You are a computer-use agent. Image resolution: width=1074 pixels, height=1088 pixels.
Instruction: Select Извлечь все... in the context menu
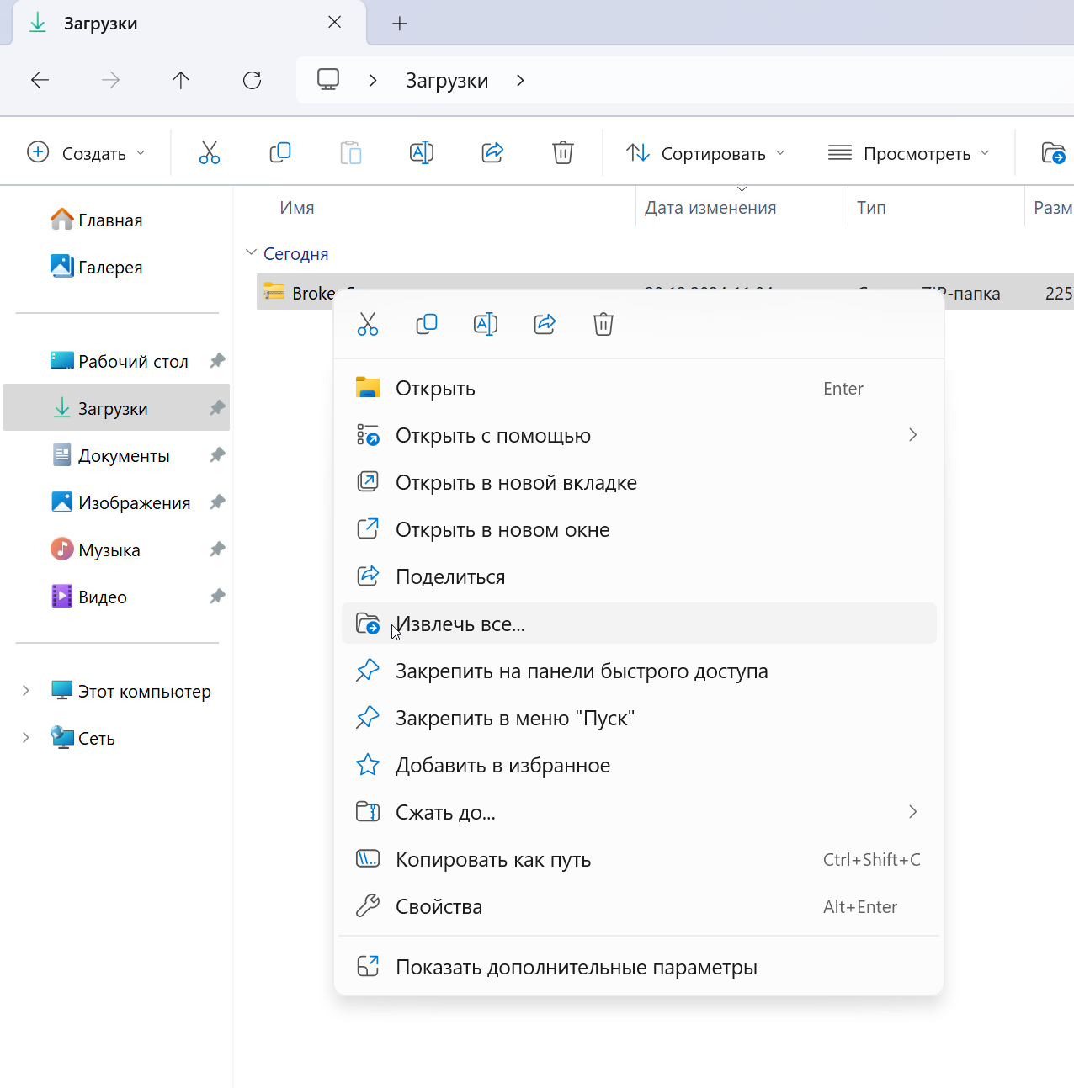[639, 624]
